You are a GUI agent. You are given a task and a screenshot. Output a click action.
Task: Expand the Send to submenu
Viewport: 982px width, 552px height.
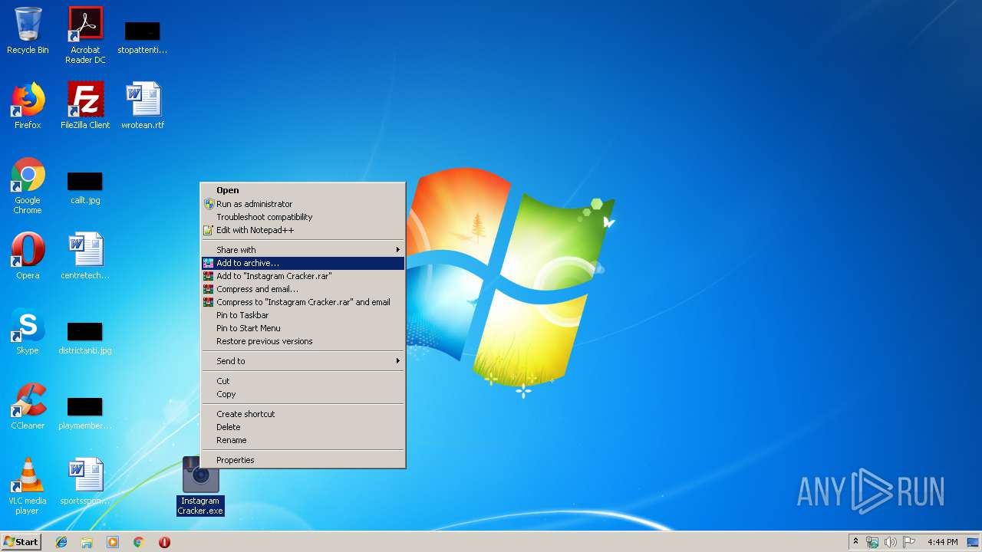click(303, 361)
